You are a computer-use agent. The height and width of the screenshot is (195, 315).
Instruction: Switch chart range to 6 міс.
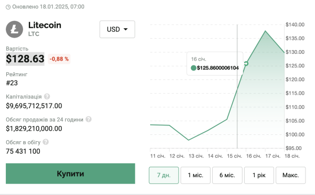coord(227,175)
